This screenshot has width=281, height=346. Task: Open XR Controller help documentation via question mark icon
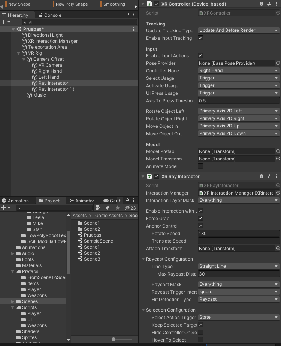[x=261, y=4]
